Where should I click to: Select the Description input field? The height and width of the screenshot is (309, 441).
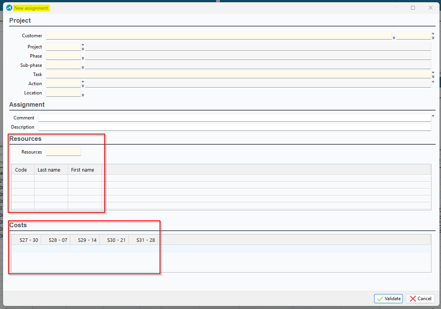coord(234,127)
